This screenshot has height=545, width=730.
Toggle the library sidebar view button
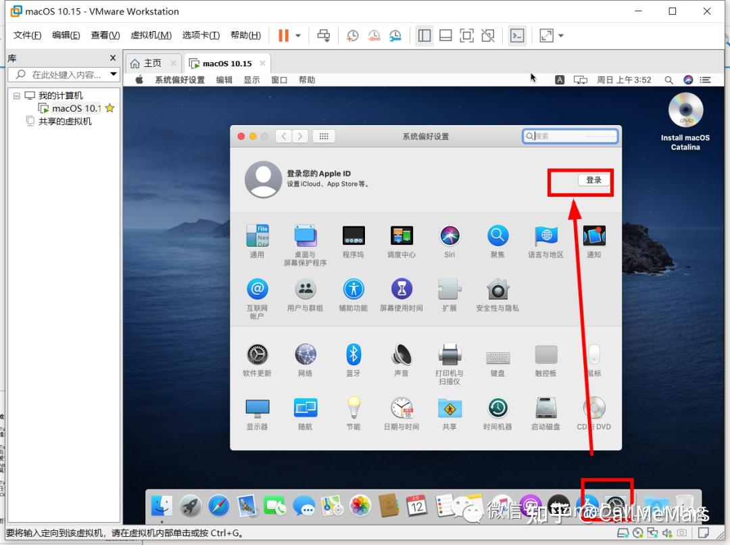coord(424,35)
